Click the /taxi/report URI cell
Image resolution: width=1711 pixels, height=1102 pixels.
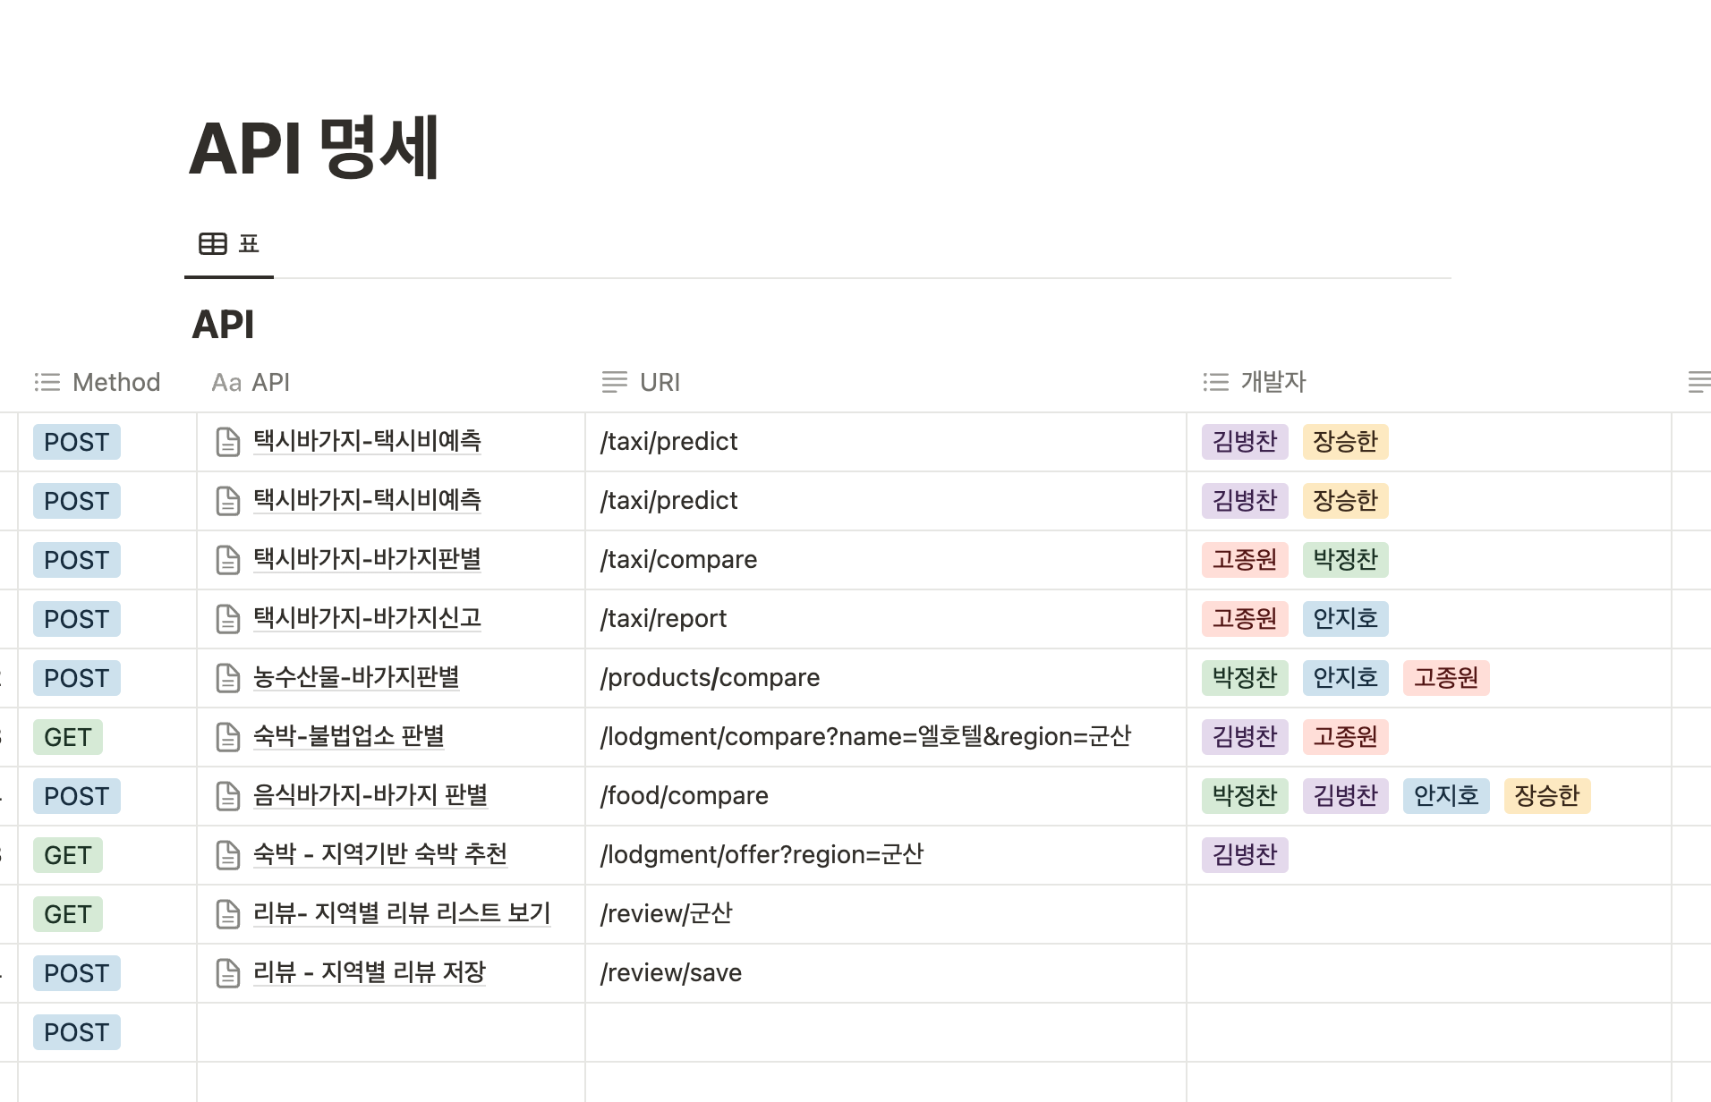[x=886, y=619]
